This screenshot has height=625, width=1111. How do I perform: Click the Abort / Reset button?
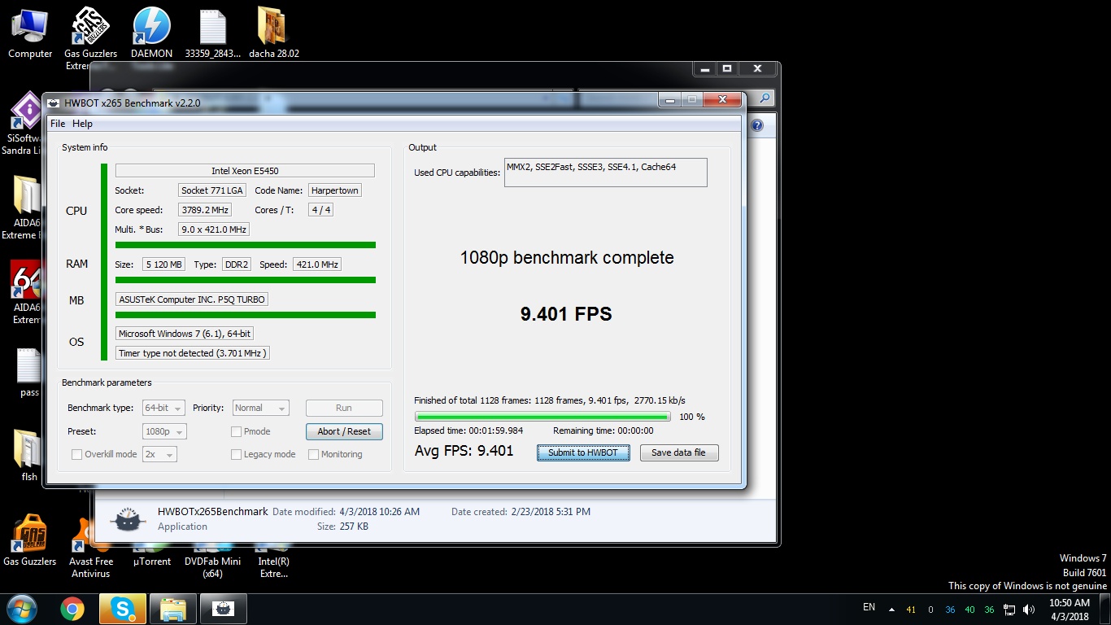344,431
